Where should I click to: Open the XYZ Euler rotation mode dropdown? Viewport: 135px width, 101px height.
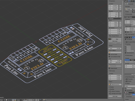pos(115,19)
